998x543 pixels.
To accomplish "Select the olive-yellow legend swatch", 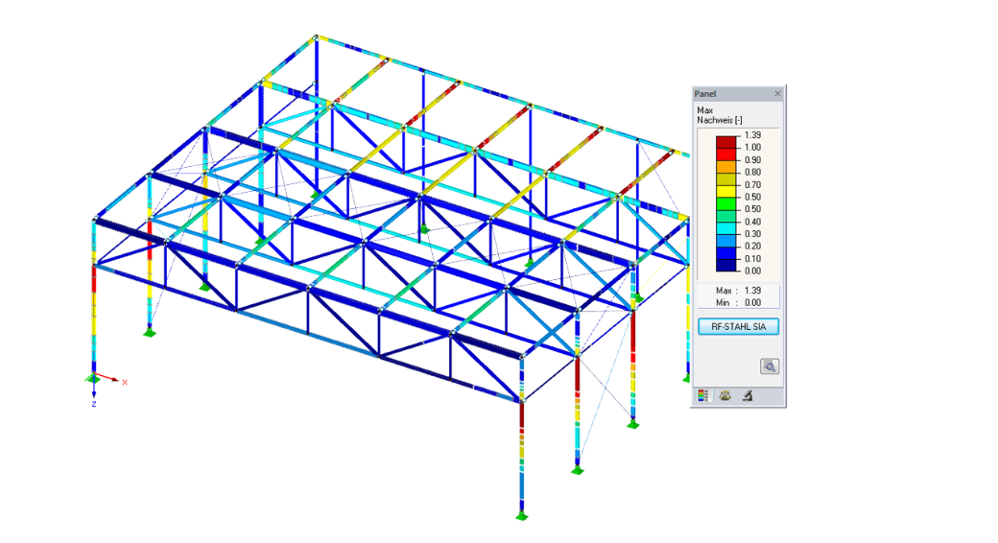I will tap(725, 178).
